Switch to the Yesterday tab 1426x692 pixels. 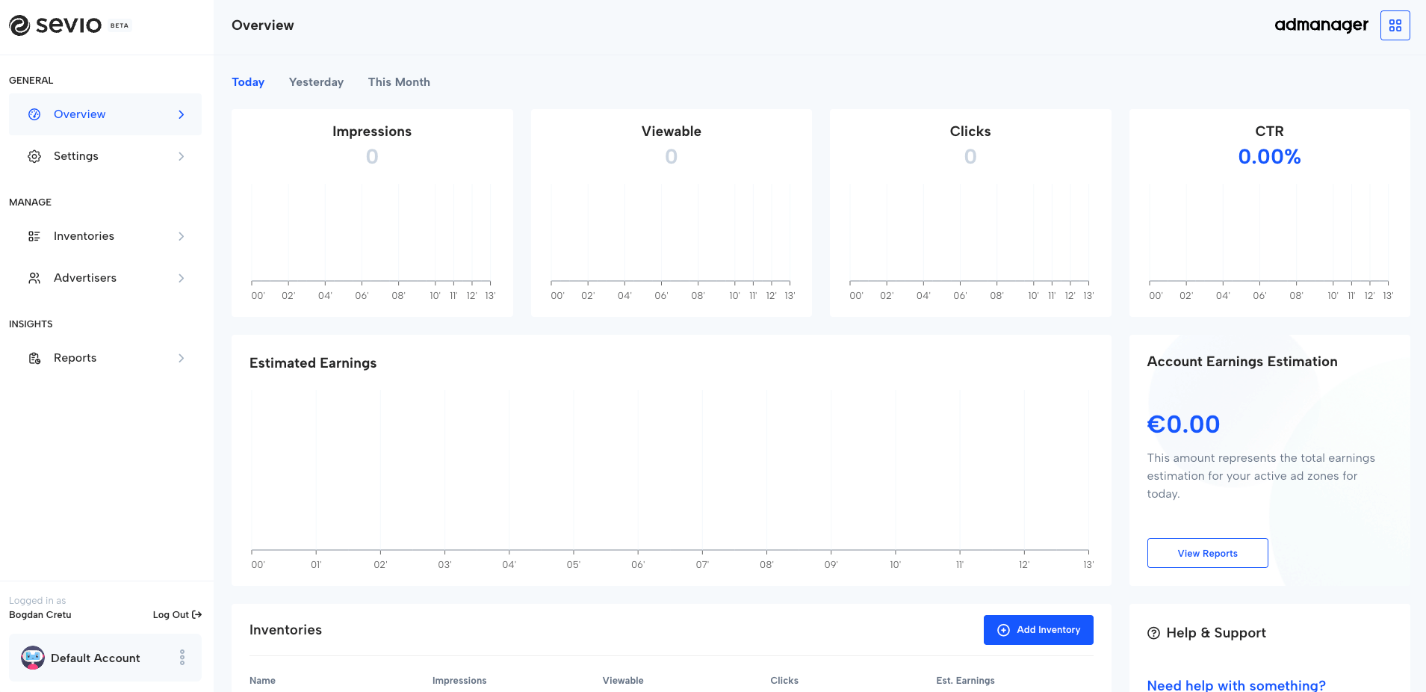tap(316, 82)
